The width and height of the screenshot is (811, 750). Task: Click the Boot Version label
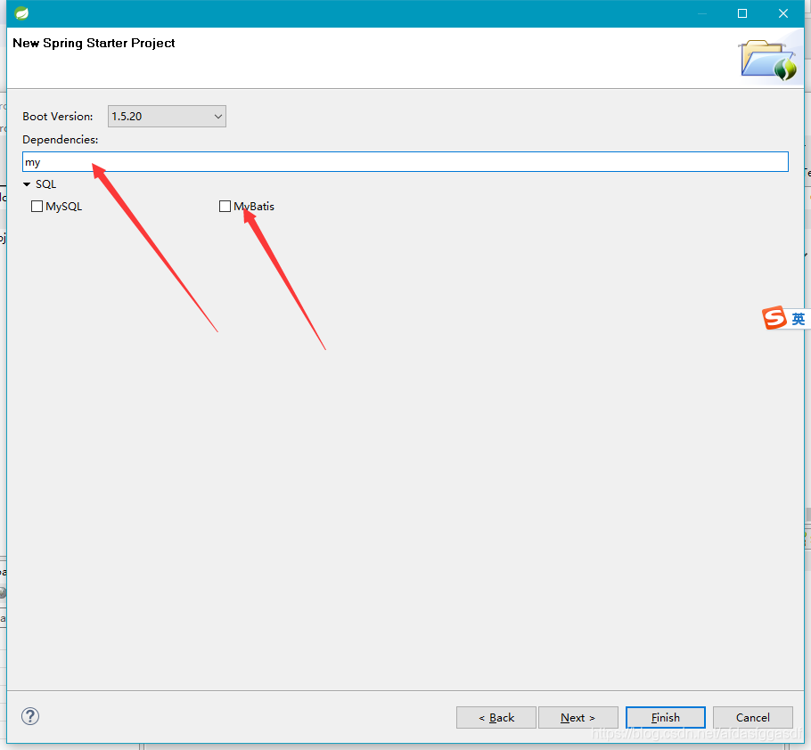(58, 117)
